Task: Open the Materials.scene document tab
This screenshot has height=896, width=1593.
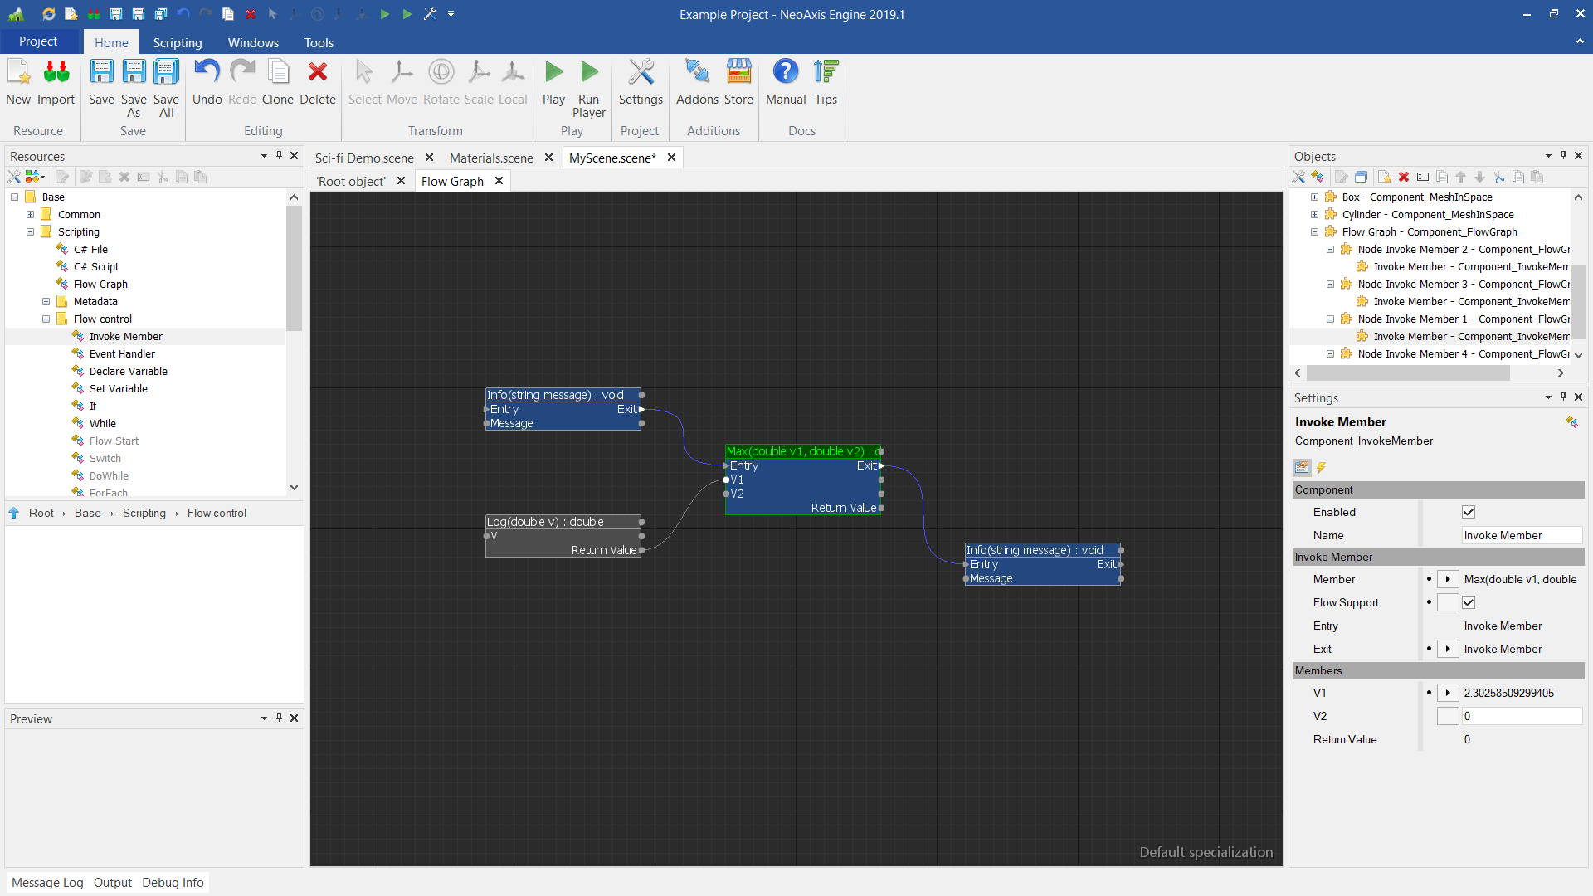Action: [491, 158]
